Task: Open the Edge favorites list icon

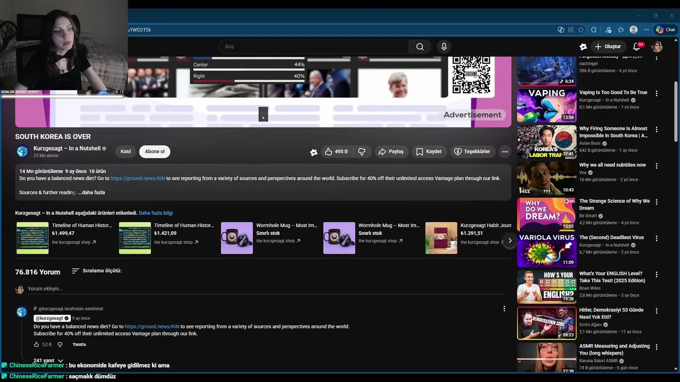Action: pos(620,30)
